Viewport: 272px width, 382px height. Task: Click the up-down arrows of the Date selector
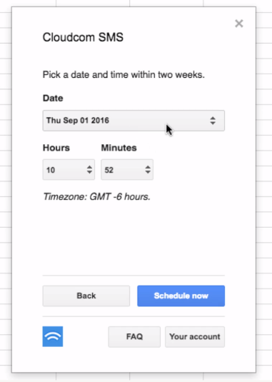coord(213,121)
